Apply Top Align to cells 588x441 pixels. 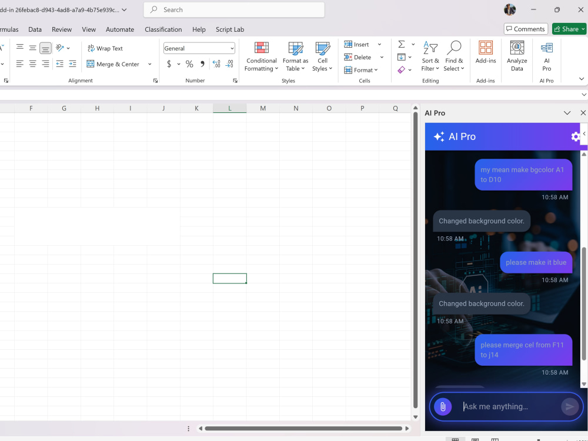tap(20, 48)
